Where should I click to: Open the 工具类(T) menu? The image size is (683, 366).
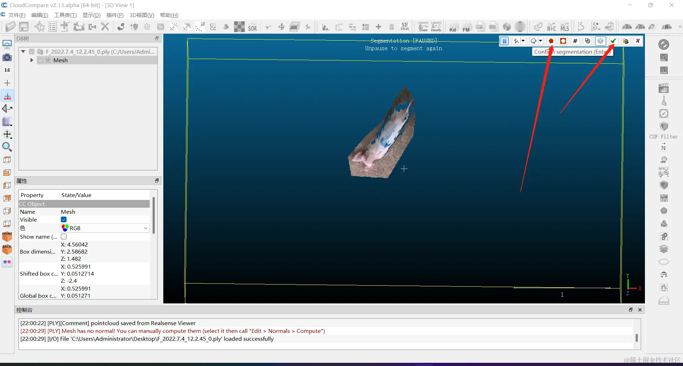pos(65,15)
